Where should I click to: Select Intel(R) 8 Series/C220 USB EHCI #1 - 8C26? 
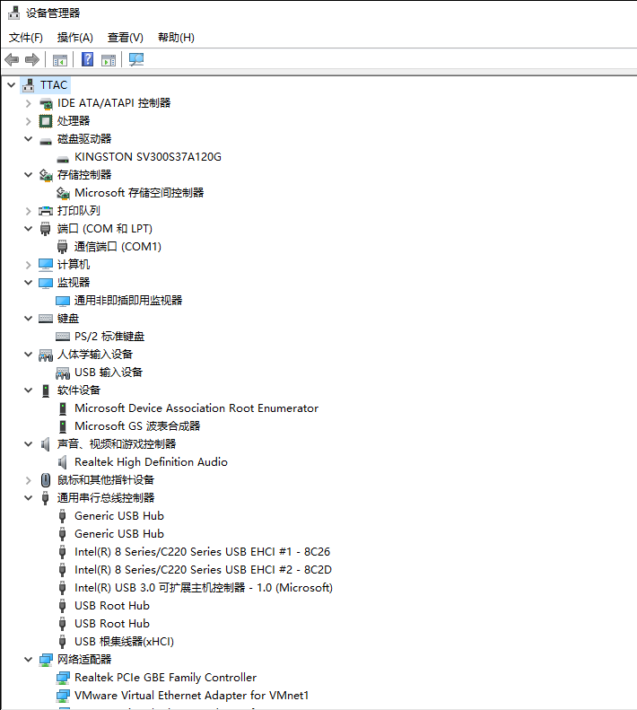[x=203, y=552]
